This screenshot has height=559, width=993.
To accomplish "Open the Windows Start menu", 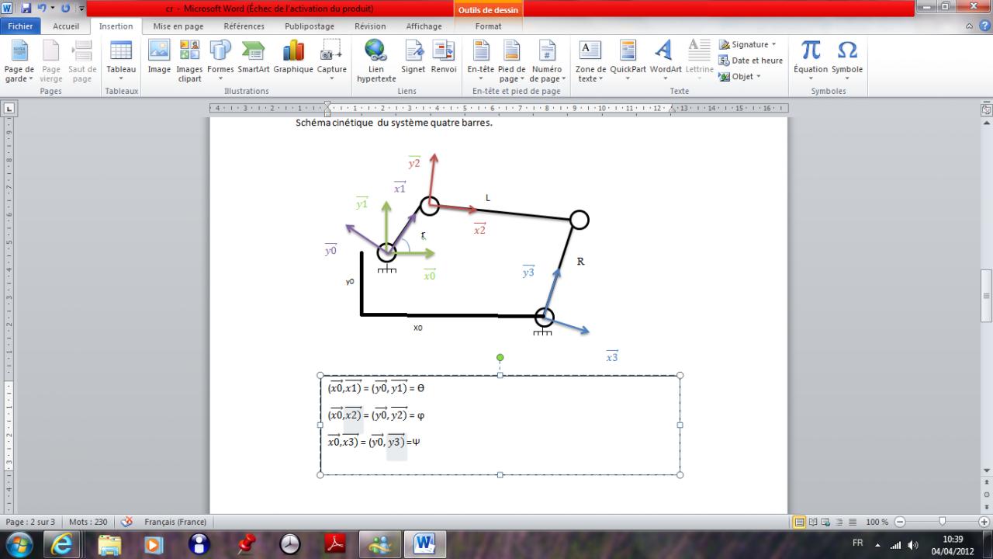I will [19, 544].
